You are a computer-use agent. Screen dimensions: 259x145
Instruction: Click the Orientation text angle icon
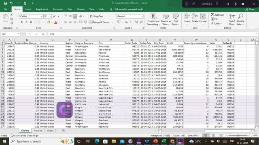point(81,16)
